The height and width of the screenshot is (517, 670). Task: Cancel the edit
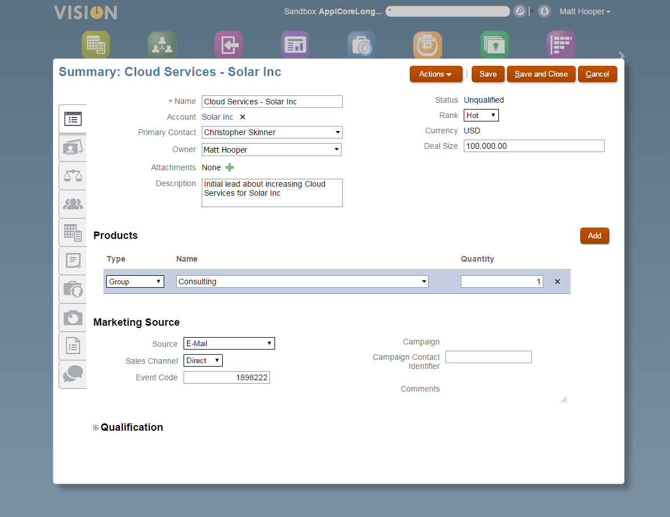[x=597, y=74]
